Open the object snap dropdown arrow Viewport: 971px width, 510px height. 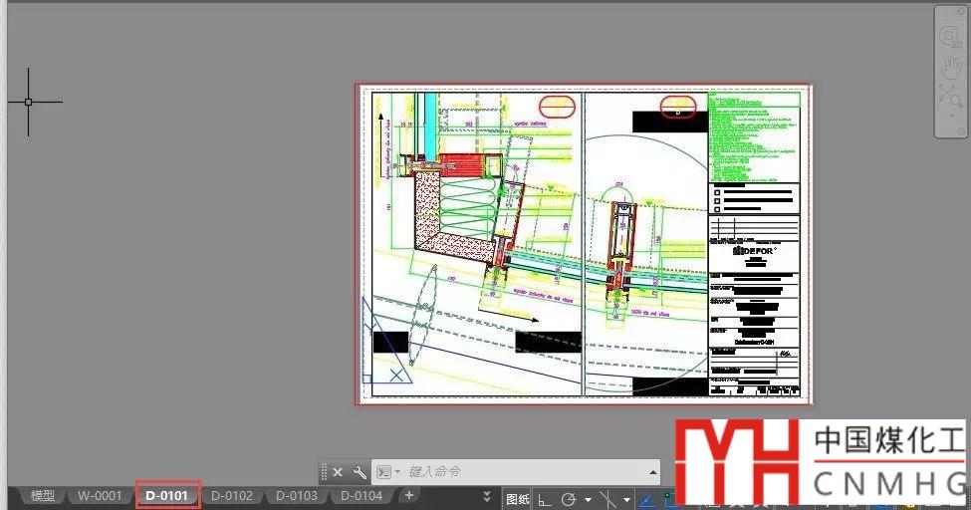click(626, 499)
